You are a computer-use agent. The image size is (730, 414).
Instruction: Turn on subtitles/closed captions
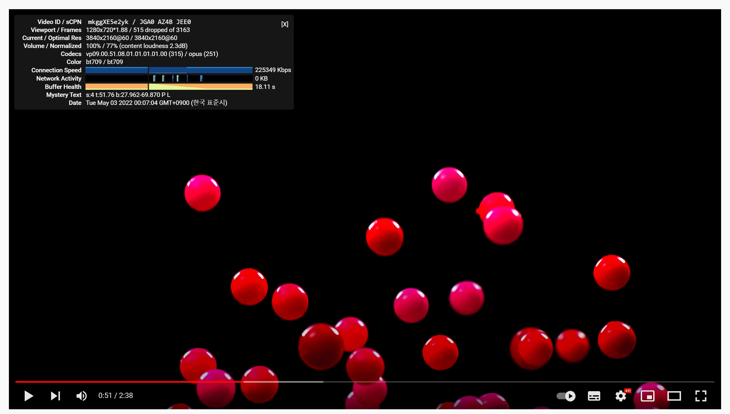coord(594,396)
